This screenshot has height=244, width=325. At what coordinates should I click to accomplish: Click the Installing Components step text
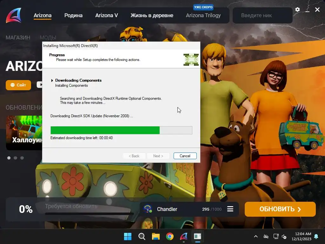[71, 85]
